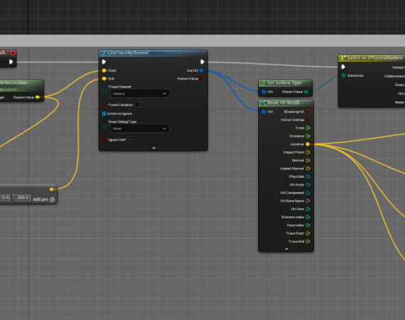Click the 0.0 value field
Screen dimensions: 405x320
click(x=5, y=198)
